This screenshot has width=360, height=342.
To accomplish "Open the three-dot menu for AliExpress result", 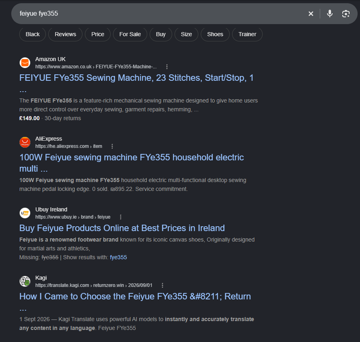I will point(112,146).
